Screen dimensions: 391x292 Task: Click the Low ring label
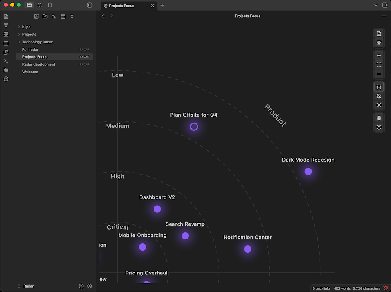(117, 75)
